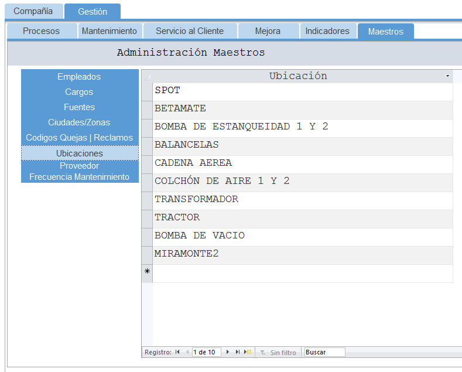Select the new record row asterisk
This screenshot has width=462, height=372.
(147, 272)
